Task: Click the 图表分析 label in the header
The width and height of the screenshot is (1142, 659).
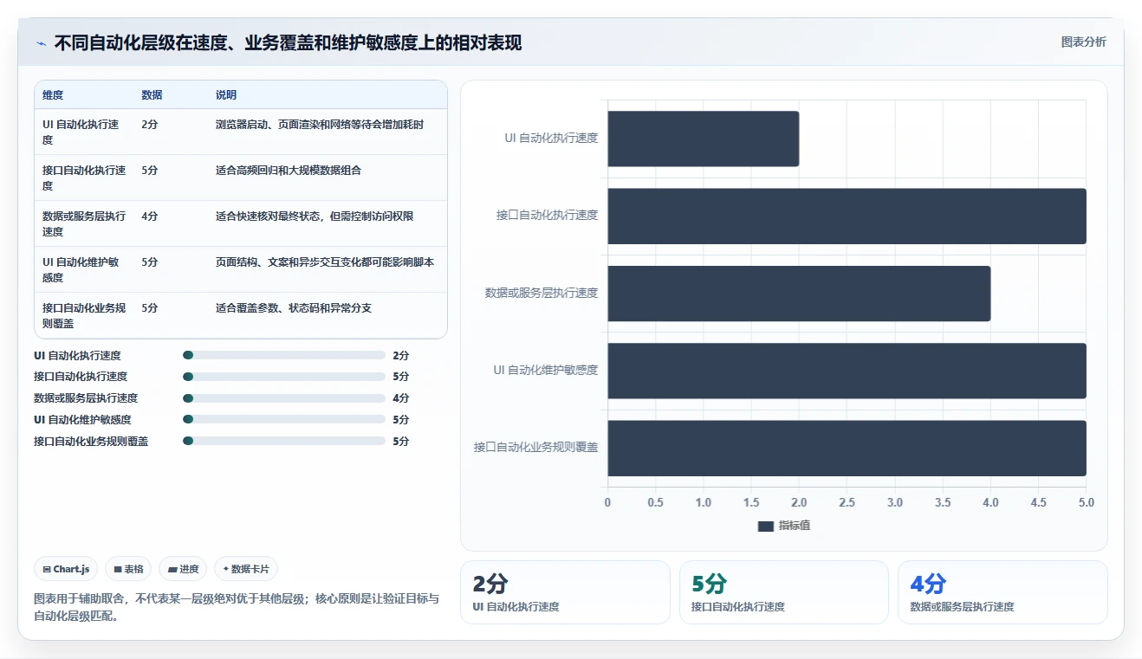Action: coord(1083,42)
